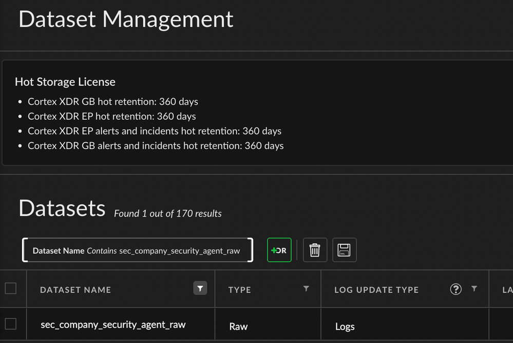Click the Hot Storage License heading

coord(65,82)
